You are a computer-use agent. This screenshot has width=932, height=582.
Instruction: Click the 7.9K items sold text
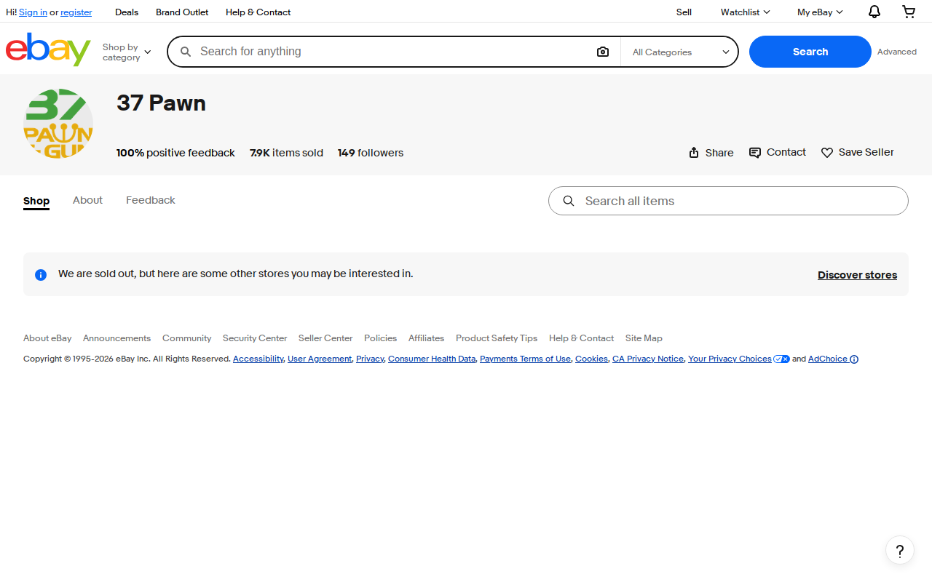286,153
